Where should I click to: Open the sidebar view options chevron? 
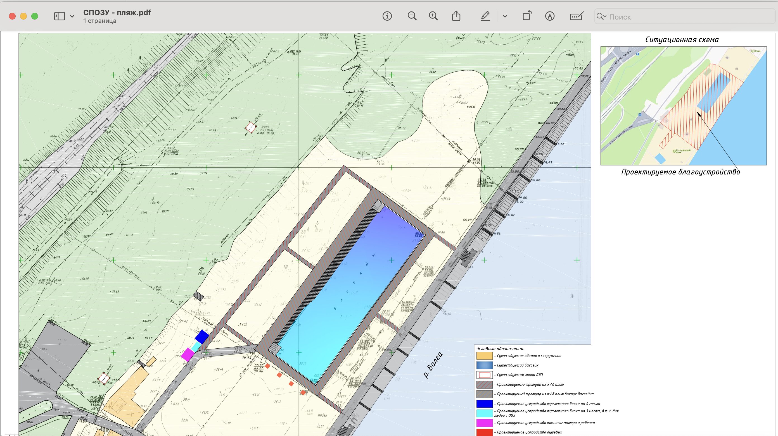(72, 16)
